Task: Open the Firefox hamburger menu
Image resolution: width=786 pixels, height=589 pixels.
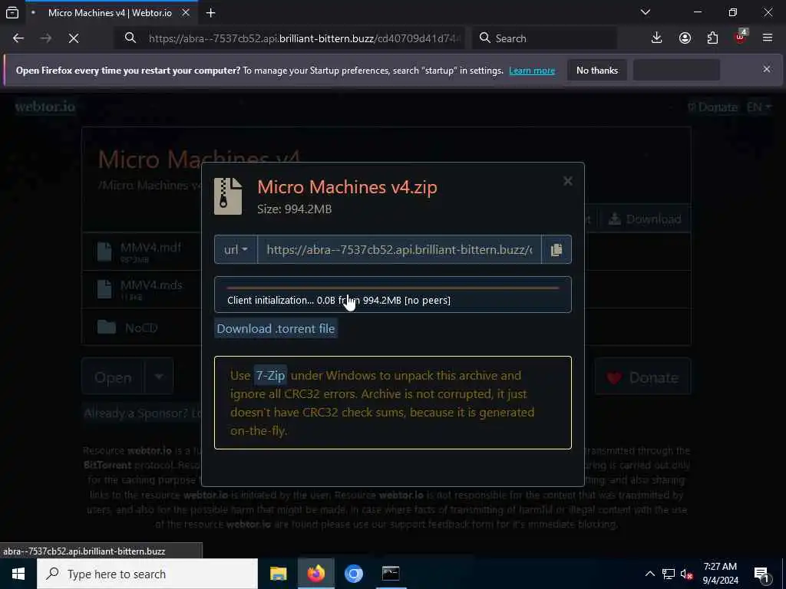Action: (768, 38)
